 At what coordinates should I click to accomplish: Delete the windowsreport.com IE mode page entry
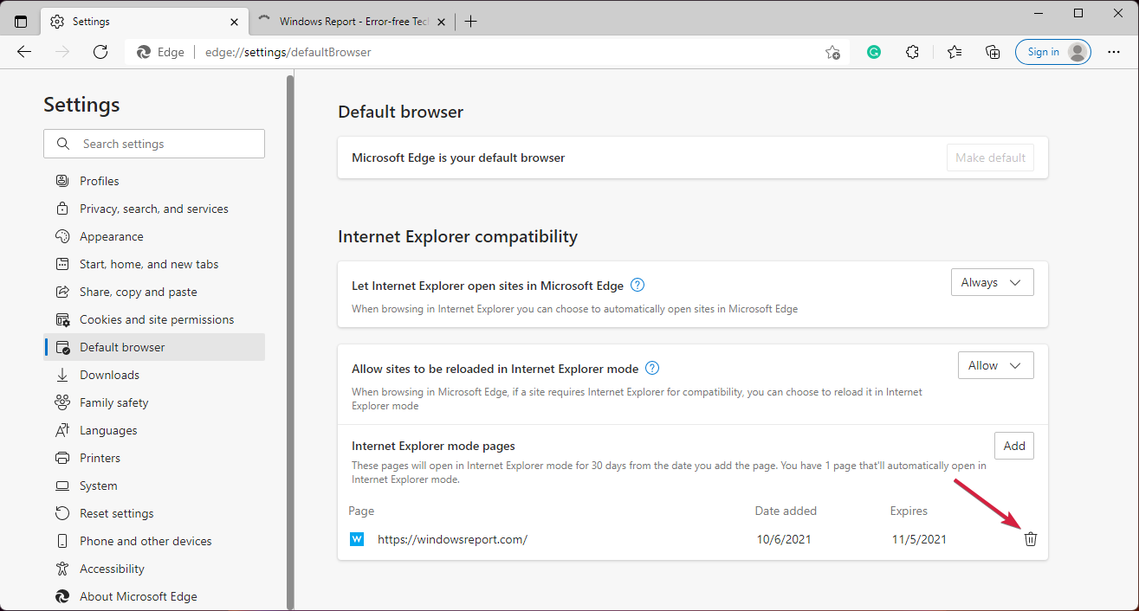point(1030,538)
